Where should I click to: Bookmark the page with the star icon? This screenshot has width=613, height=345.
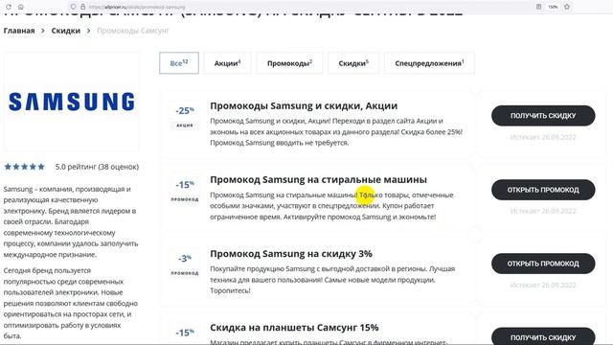coord(567,7)
